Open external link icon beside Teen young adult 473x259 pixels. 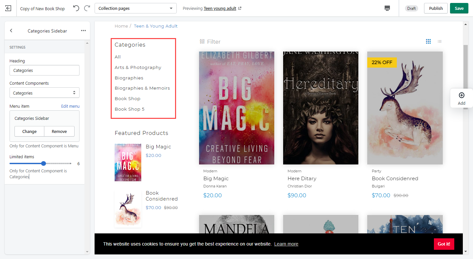pos(240,9)
